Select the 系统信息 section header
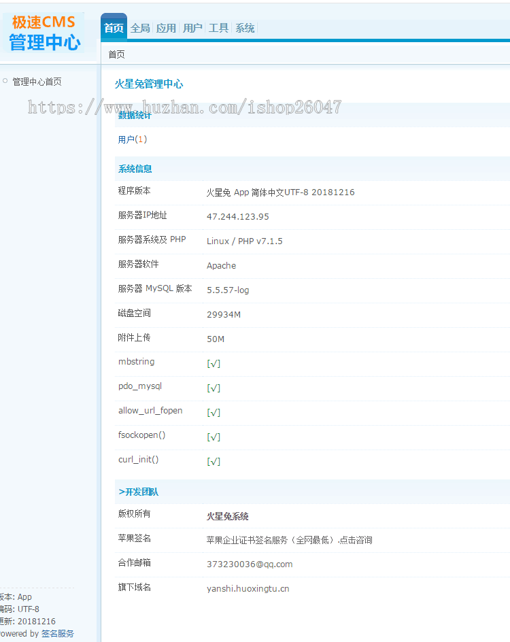Screen dimensions: 510x642 (x=135, y=169)
